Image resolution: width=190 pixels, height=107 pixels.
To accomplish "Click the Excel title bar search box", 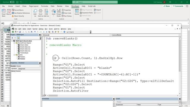I will [95, 2].
